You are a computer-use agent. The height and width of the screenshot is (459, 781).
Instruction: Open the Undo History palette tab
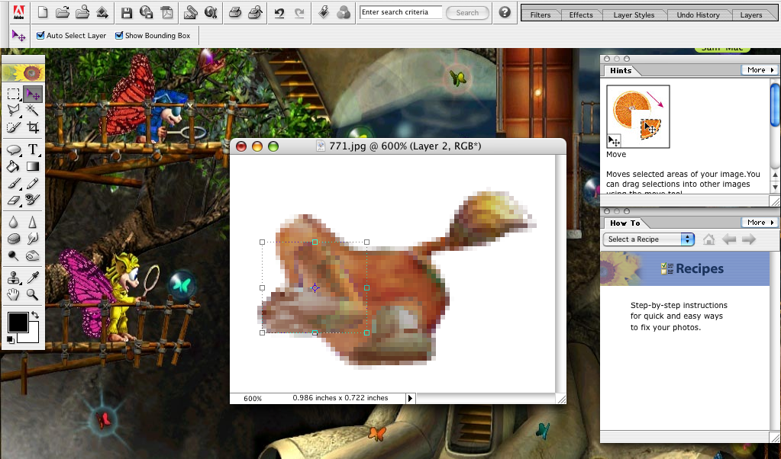click(698, 15)
